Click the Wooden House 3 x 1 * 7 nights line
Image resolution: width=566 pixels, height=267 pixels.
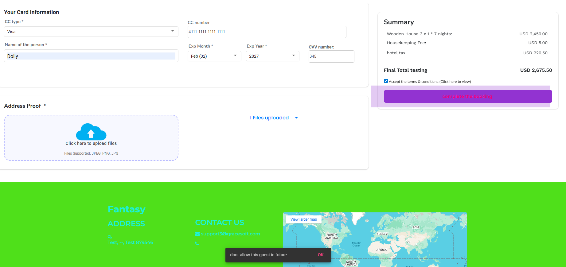click(x=419, y=34)
